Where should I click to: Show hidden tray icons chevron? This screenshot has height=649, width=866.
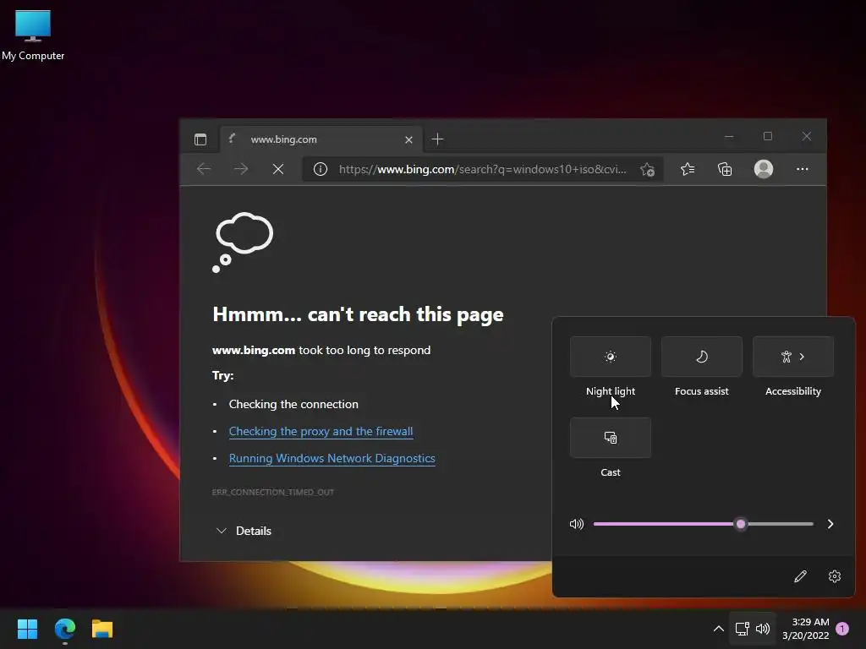pos(719,629)
